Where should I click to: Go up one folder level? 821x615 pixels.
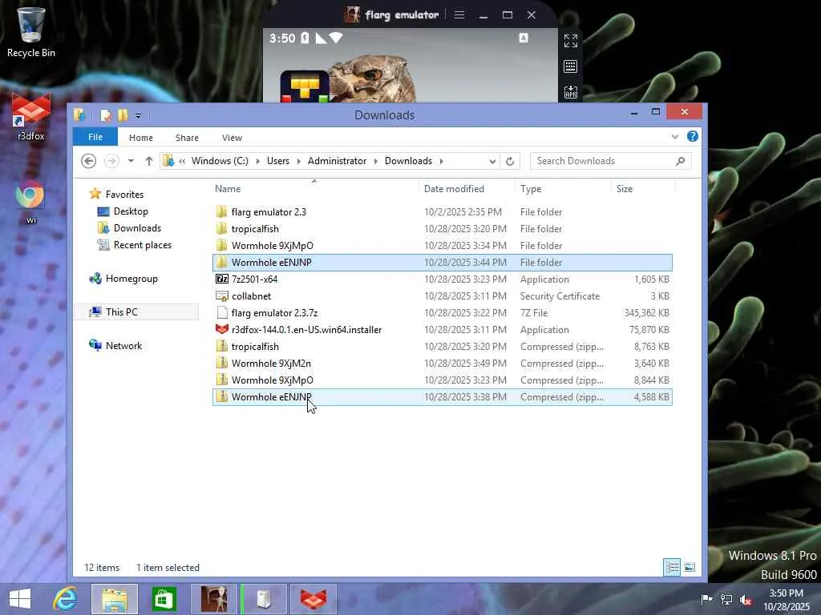click(x=148, y=161)
